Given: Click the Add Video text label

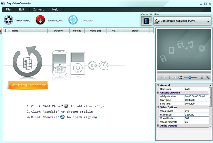Looking at the screenshot, I should [x=23, y=20].
